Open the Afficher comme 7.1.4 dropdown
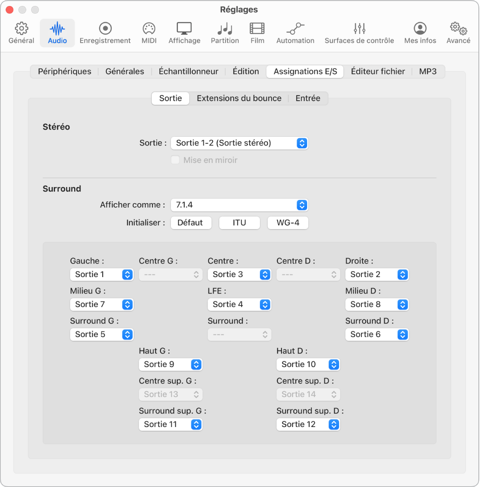 pyautogui.click(x=239, y=205)
